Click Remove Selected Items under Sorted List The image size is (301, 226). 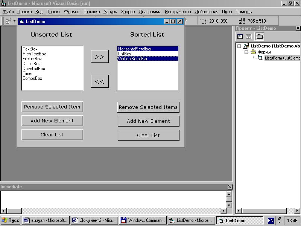[148, 107]
